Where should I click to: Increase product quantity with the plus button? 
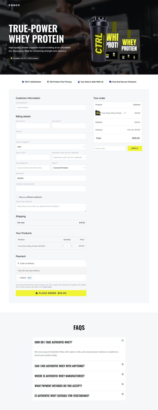(x=71, y=246)
